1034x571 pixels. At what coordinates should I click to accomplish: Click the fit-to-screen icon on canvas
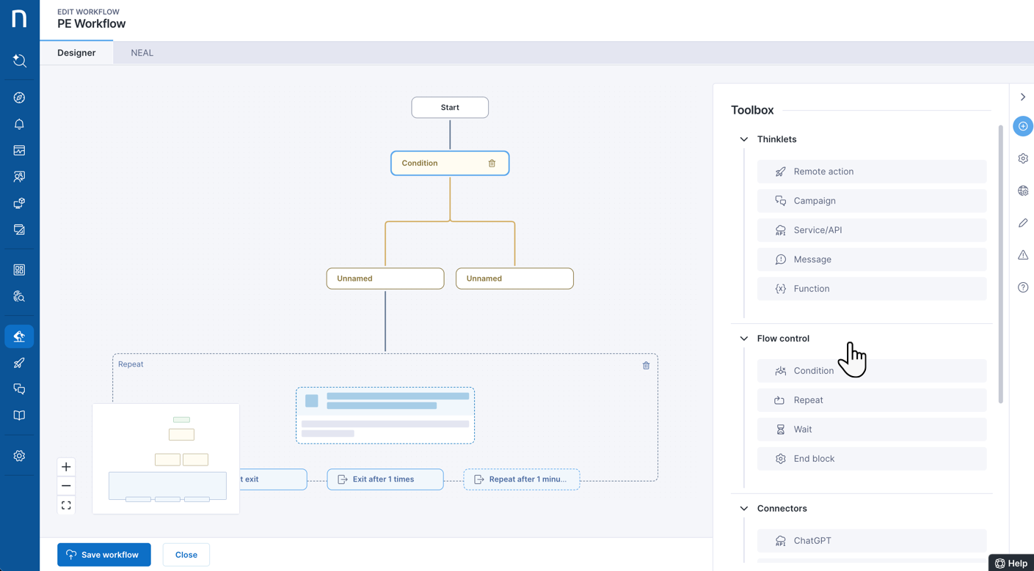(x=66, y=506)
